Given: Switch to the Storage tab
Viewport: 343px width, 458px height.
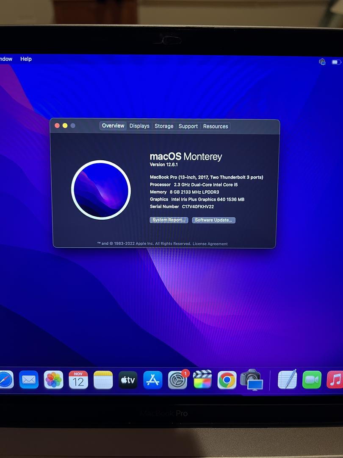Looking at the screenshot, I should pos(164,126).
